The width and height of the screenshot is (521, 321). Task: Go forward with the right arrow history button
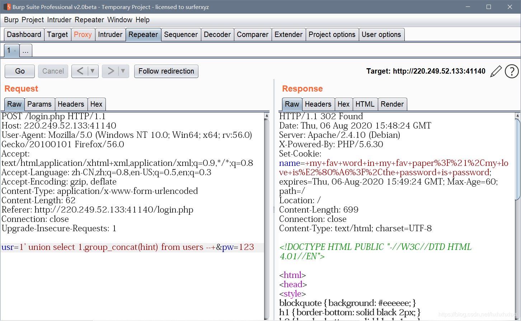(111, 71)
